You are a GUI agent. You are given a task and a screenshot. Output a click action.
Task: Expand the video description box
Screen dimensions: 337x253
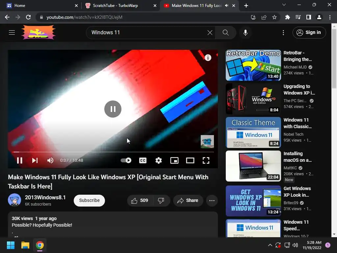click(x=113, y=224)
